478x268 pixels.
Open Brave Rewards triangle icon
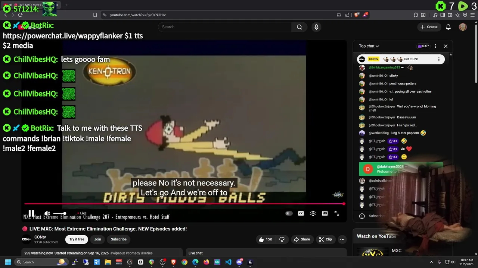coord(365,15)
